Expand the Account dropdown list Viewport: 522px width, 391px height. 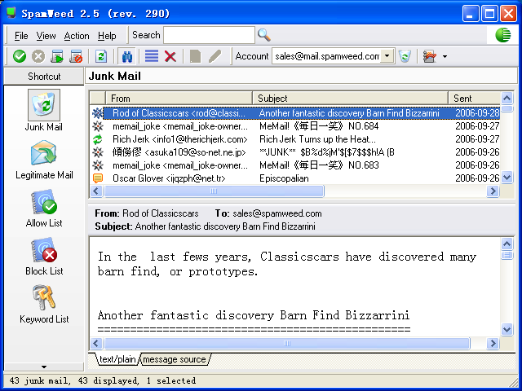tap(387, 56)
